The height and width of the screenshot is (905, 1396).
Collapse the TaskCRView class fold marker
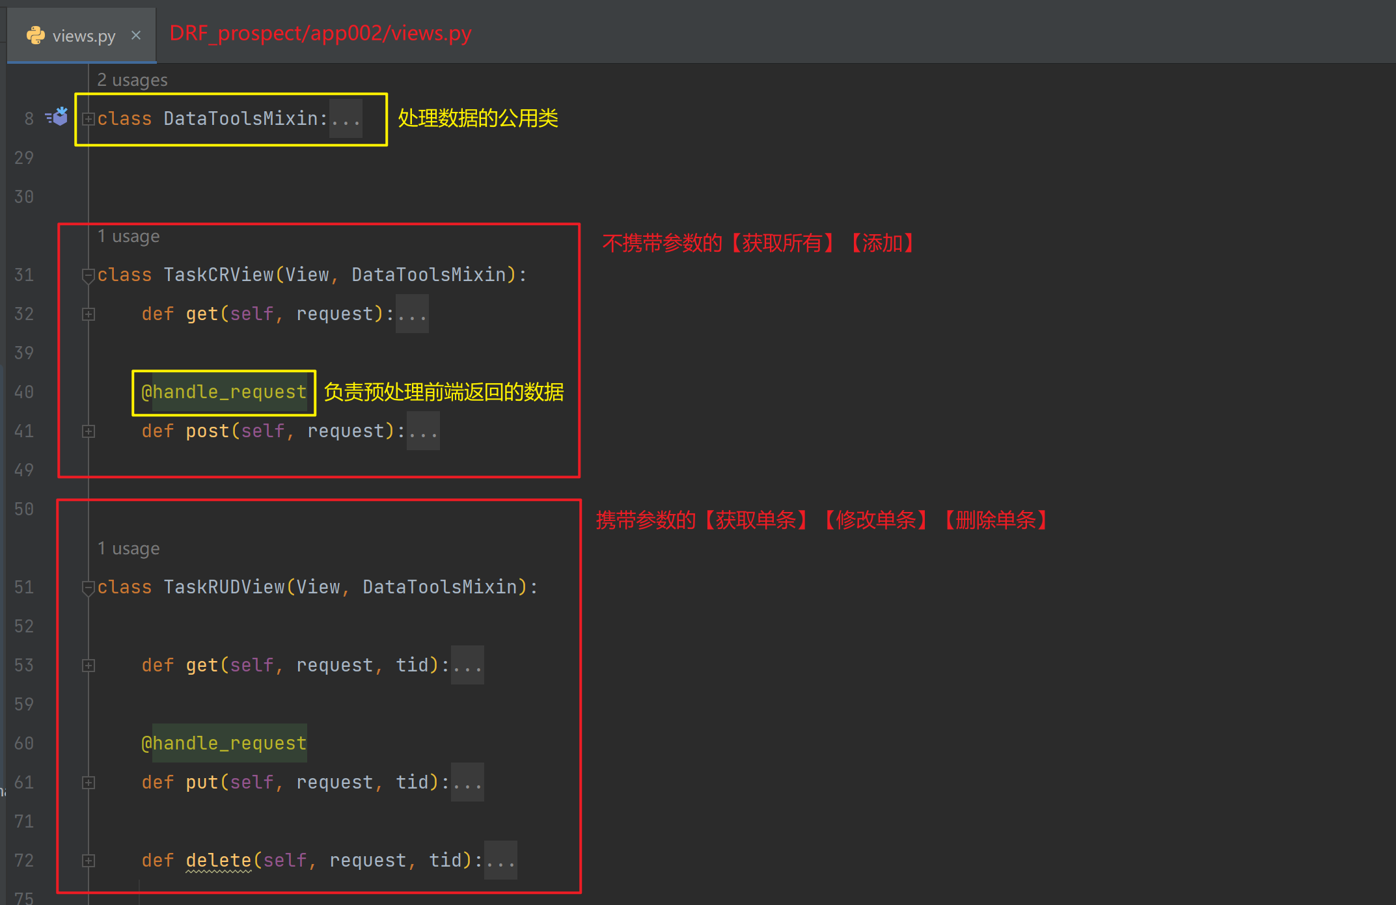[89, 276]
